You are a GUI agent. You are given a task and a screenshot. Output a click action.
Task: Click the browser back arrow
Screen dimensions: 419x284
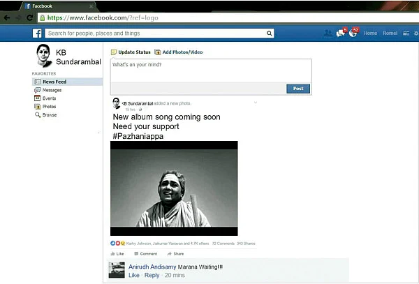[x=7, y=18]
